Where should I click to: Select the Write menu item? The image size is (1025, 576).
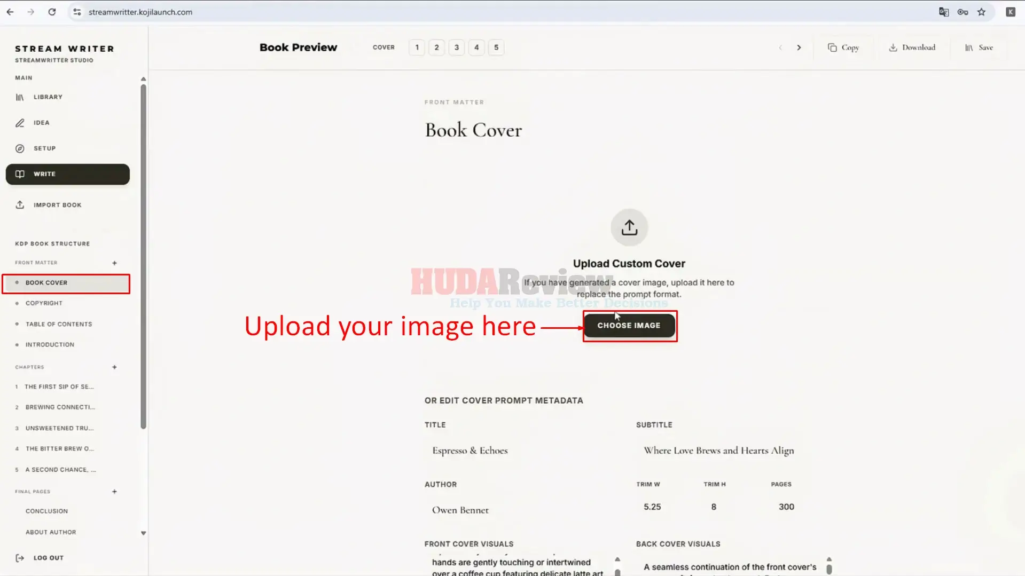pos(67,174)
